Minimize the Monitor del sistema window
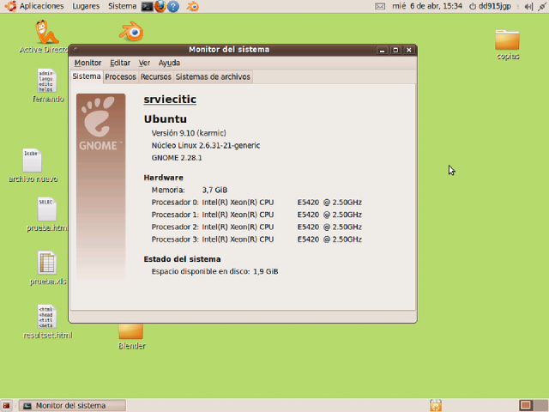 tap(382, 50)
